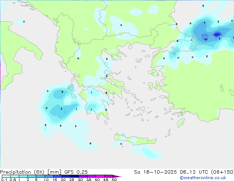Select the 'Precipitation (6h) [mm]' title text

click(x=31, y=172)
